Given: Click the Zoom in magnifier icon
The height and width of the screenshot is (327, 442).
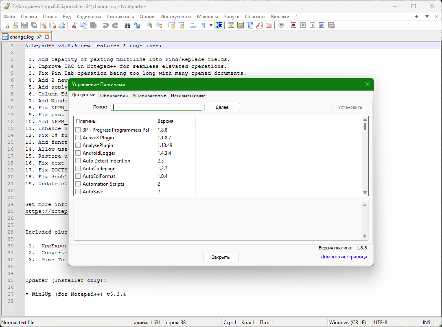Looking at the screenshot, I should pyautogui.click(x=150, y=25).
